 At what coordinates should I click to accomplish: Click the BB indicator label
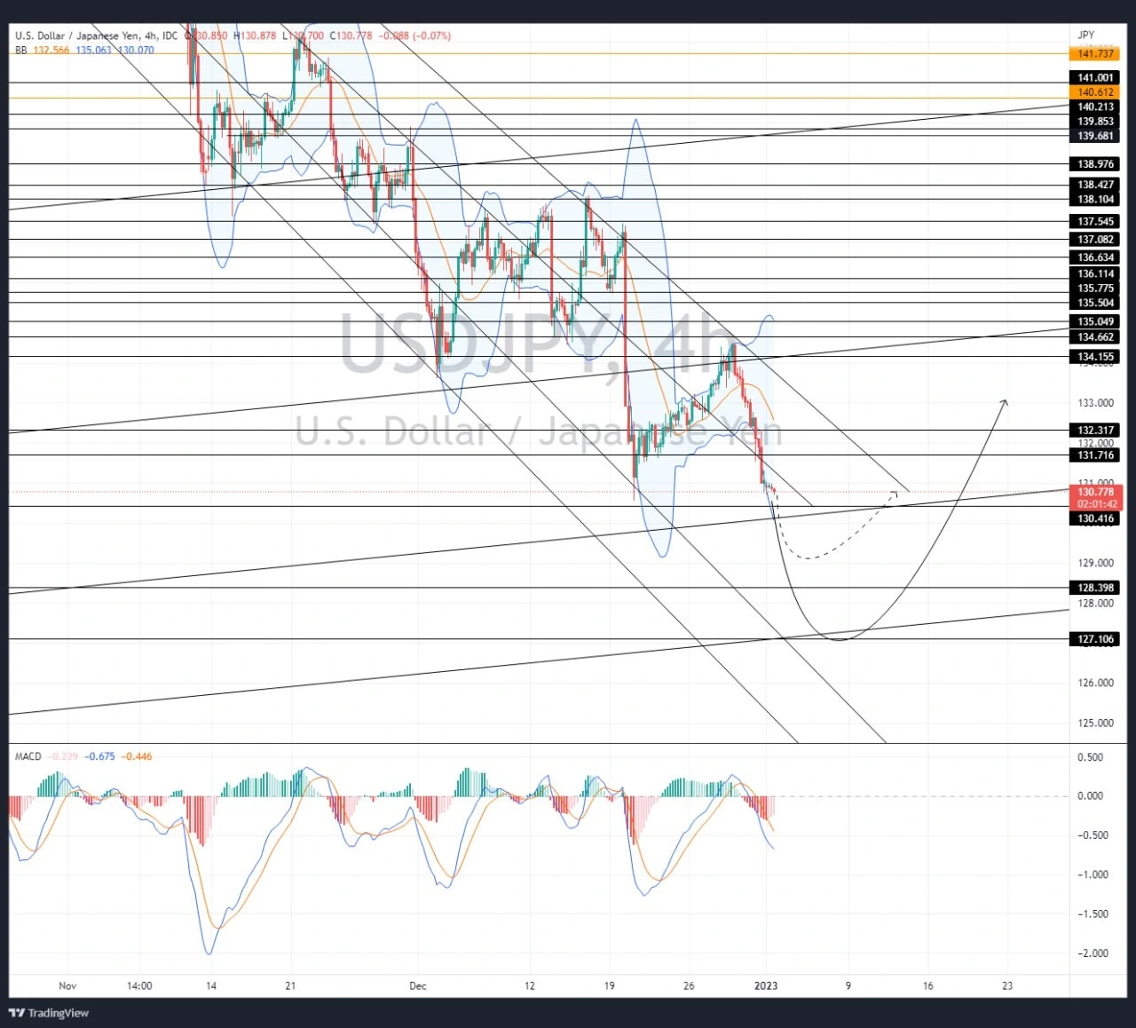pyautogui.click(x=21, y=51)
